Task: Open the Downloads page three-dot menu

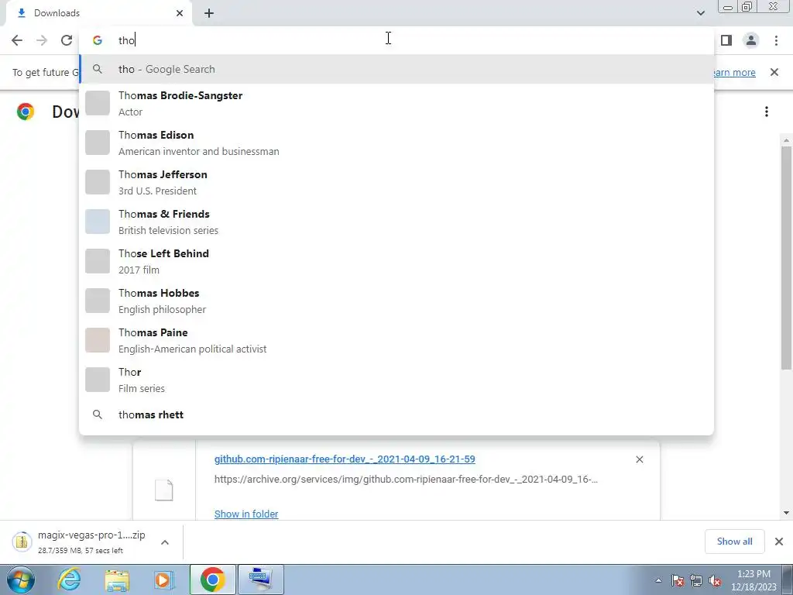Action: point(767,112)
